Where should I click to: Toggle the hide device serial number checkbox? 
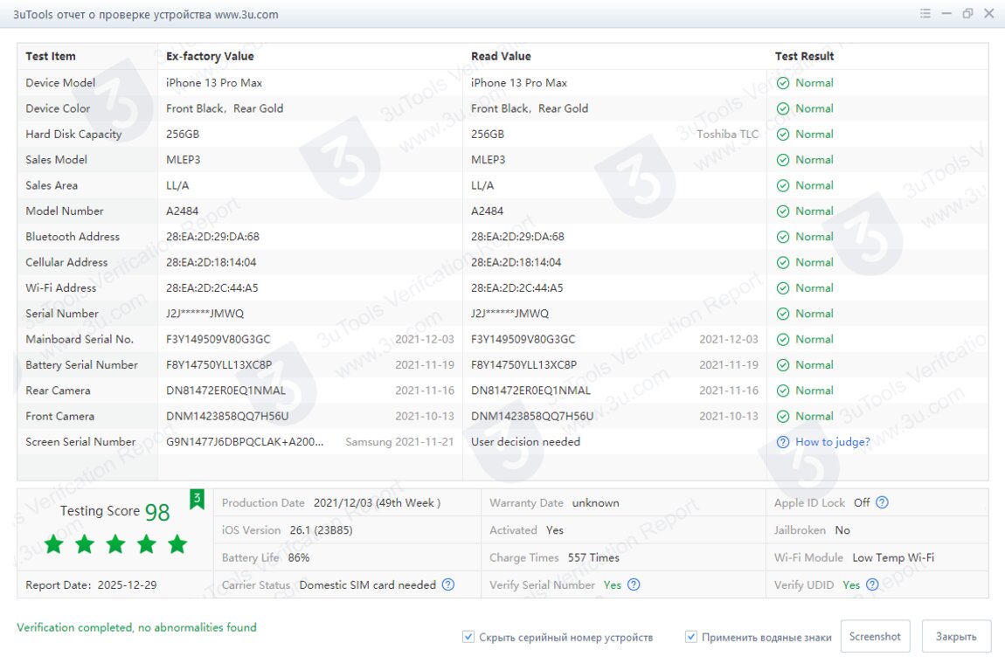468,637
